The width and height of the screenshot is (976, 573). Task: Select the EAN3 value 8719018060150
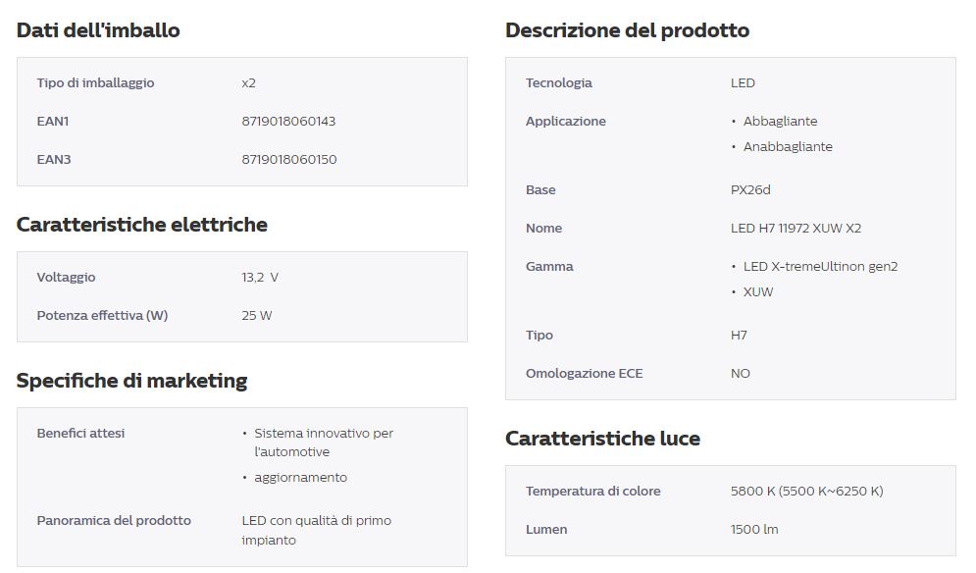coord(288,160)
